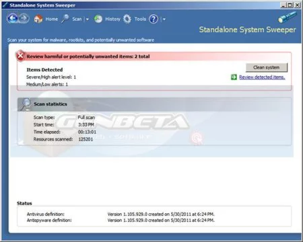Switch to the History tab
Screen dimensions: 303x242
(112, 19)
